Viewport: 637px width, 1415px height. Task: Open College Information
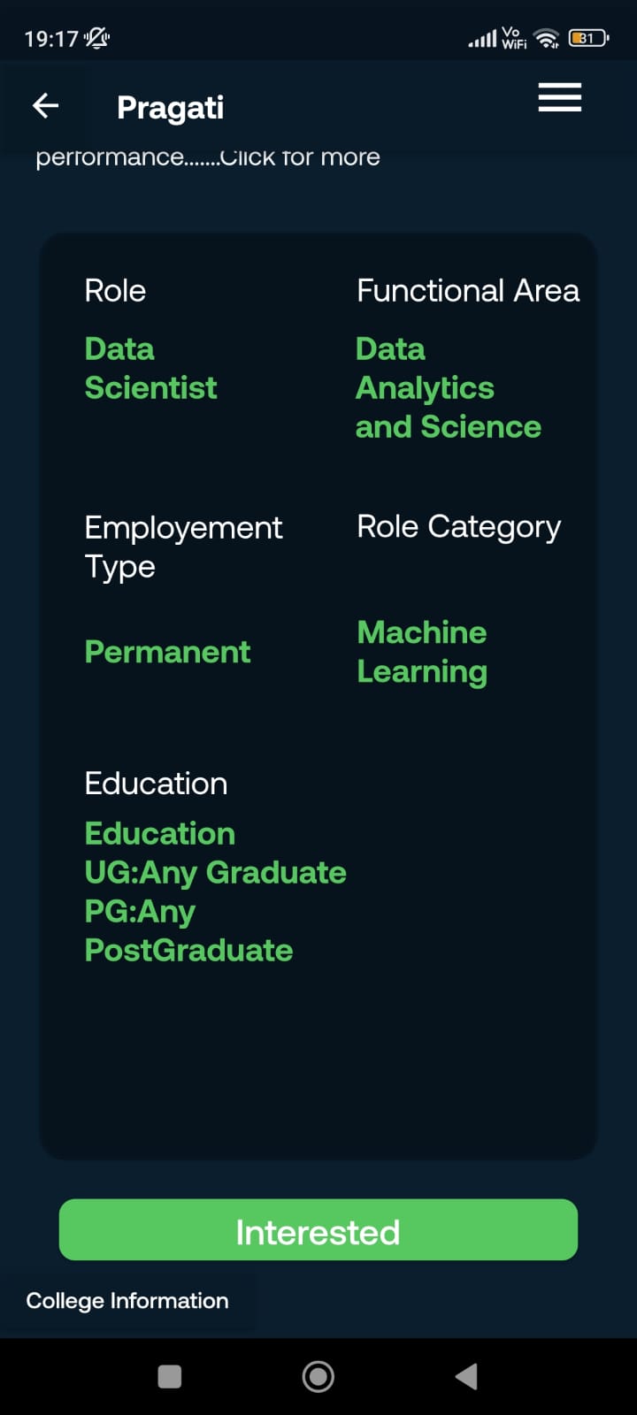tap(127, 1300)
